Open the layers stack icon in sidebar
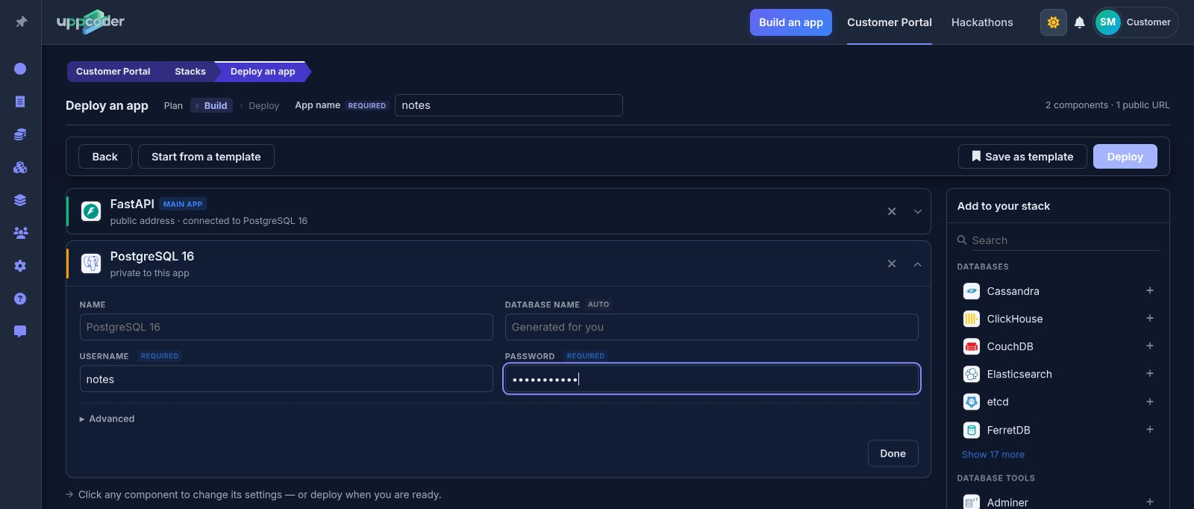This screenshot has height=509, width=1194. [20, 200]
